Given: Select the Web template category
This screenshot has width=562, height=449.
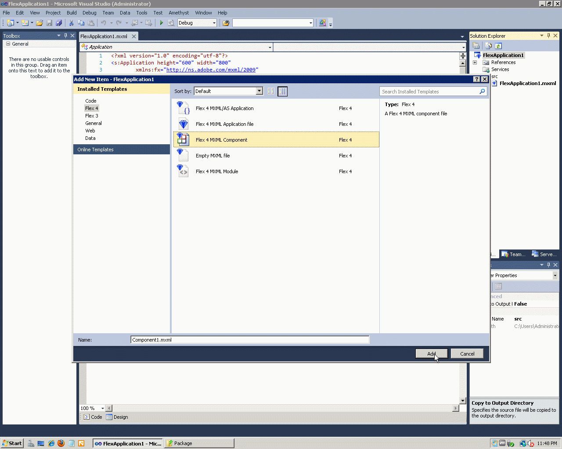Looking at the screenshot, I should (90, 131).
